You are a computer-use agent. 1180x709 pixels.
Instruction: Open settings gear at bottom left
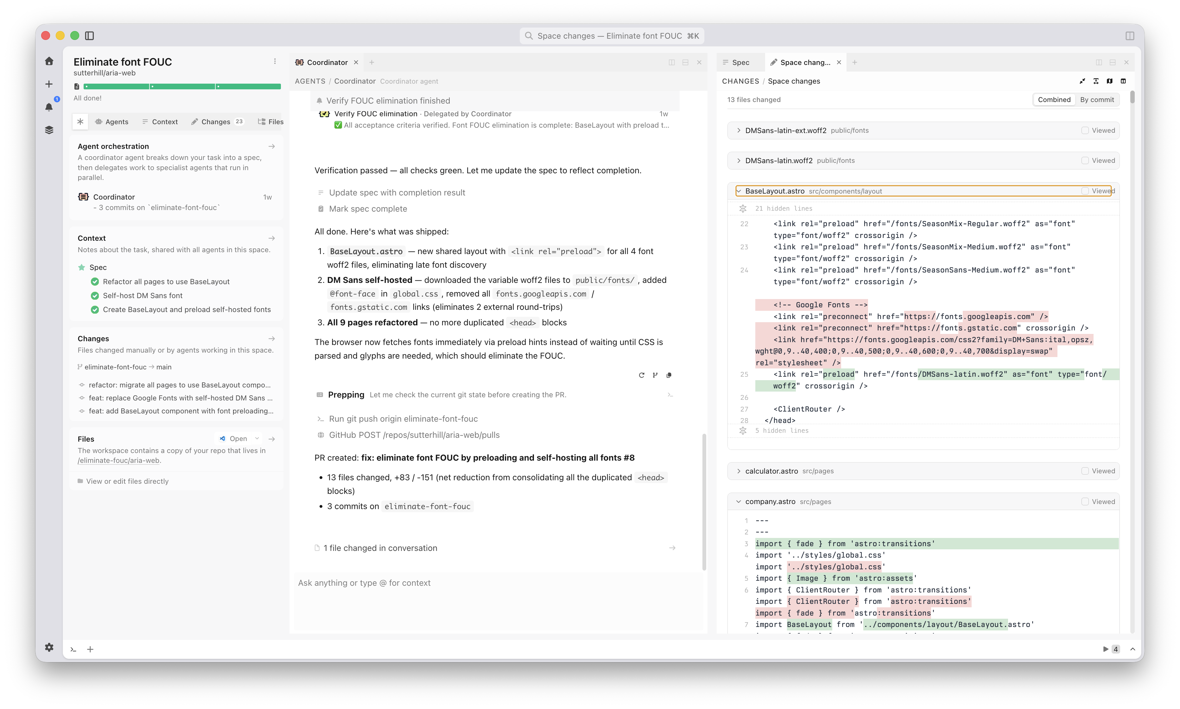click(49, 647)
